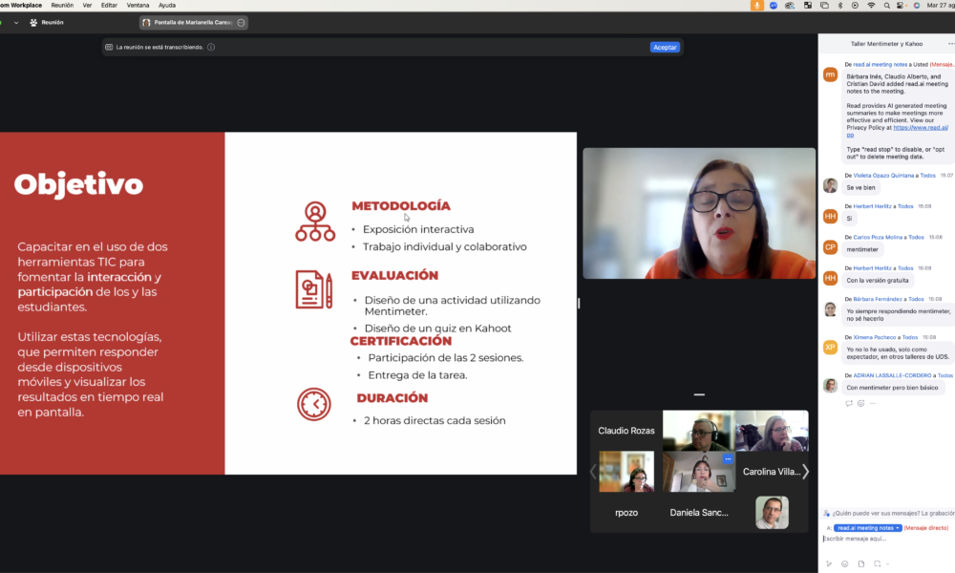Screen dimensions: 955x573
Task: Open the chat recipient read.ai dropdown
Action: tap(867, 527)
